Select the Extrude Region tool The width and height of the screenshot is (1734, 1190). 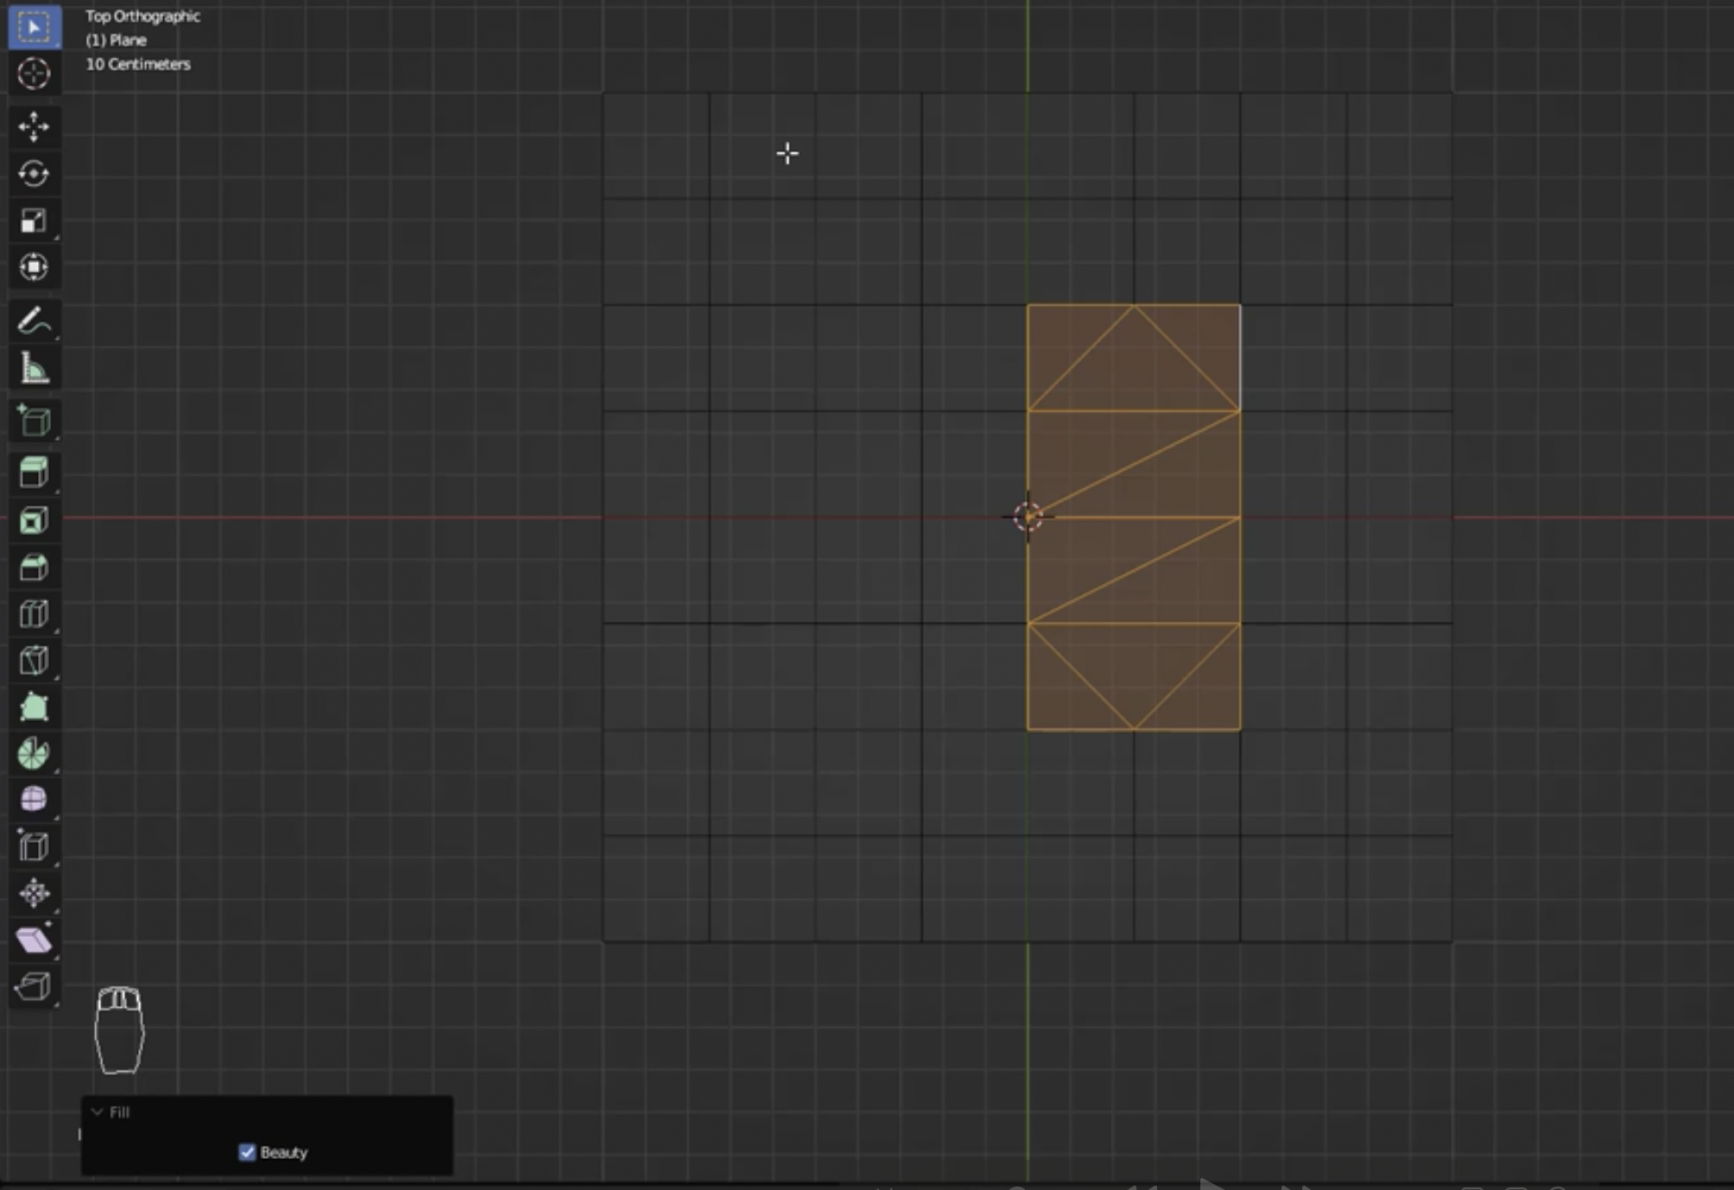click(x=34, y=472)
